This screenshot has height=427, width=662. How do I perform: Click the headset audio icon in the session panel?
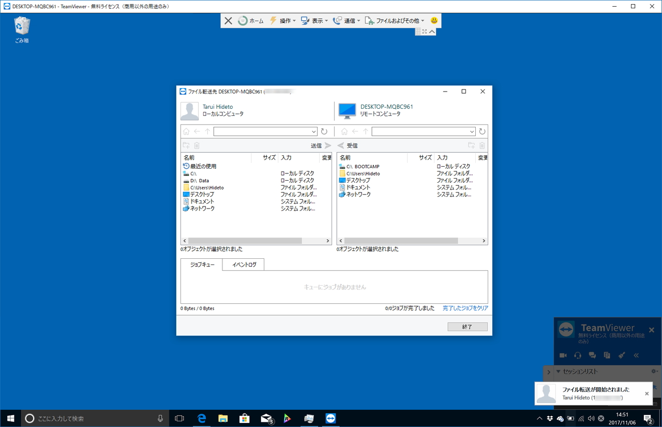click(578, 356)
